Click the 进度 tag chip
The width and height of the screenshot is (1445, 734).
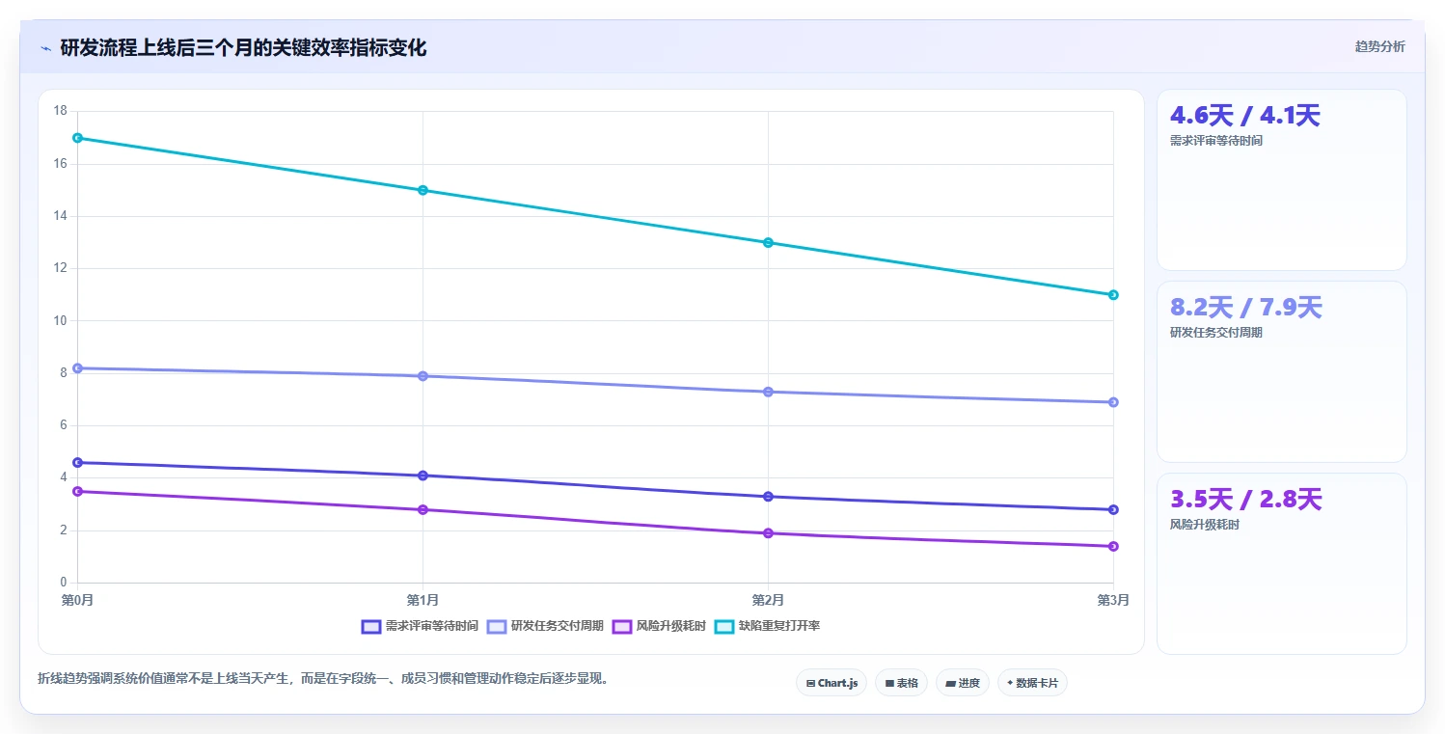[x=963, y=683]
